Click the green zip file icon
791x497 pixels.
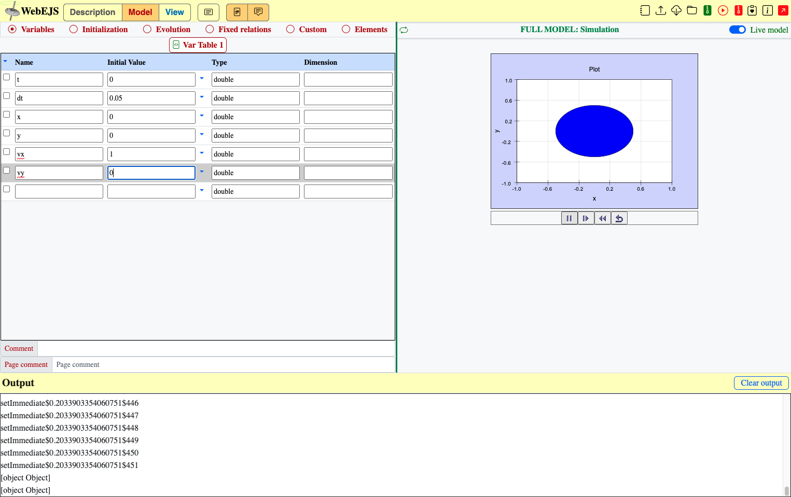coord(707,10)
